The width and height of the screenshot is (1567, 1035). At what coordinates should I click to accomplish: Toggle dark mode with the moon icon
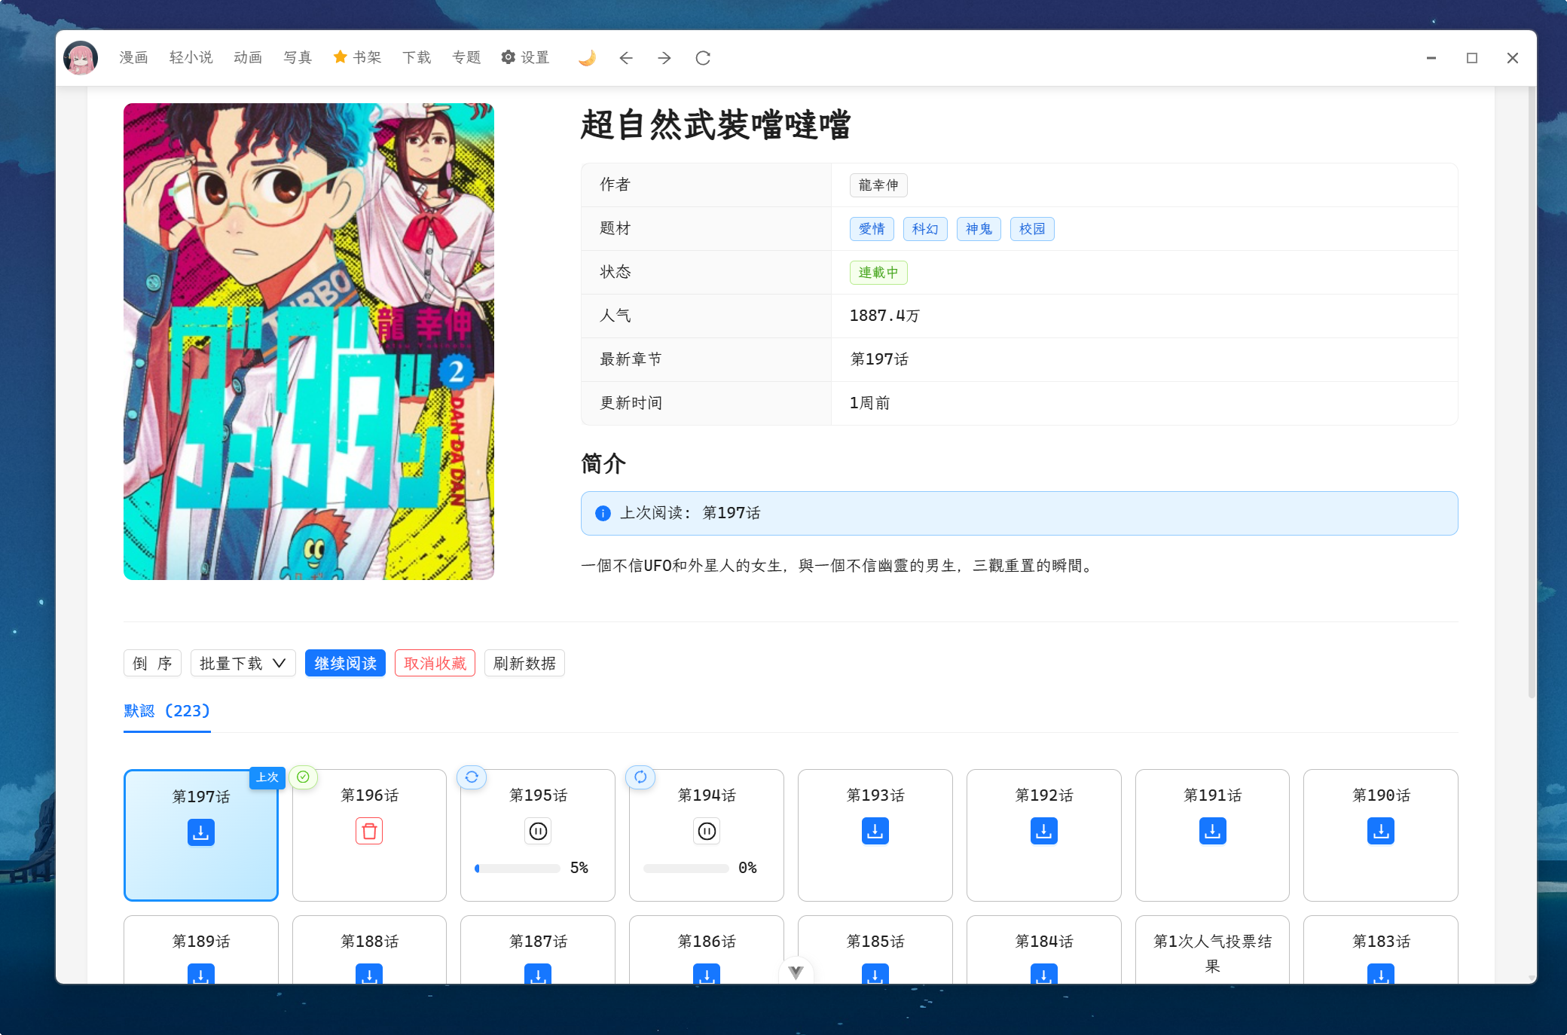pyautogui.click(x=587, y=58)
